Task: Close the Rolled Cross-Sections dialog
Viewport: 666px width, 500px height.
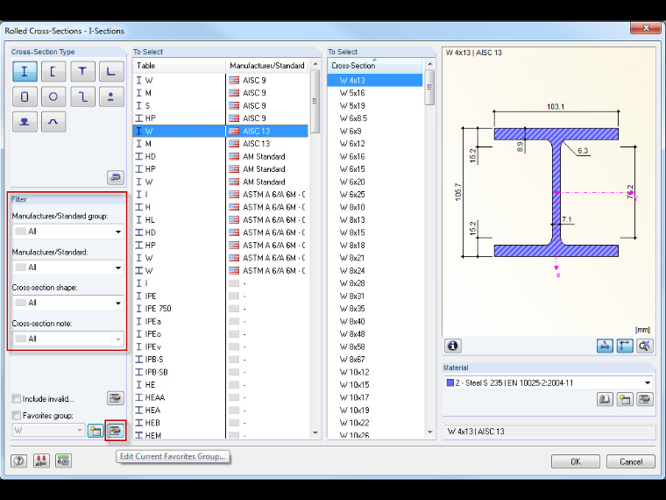Action: tap(646, 28)
